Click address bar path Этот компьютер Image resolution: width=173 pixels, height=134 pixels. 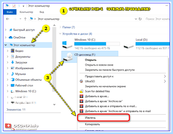click(48, 19)
